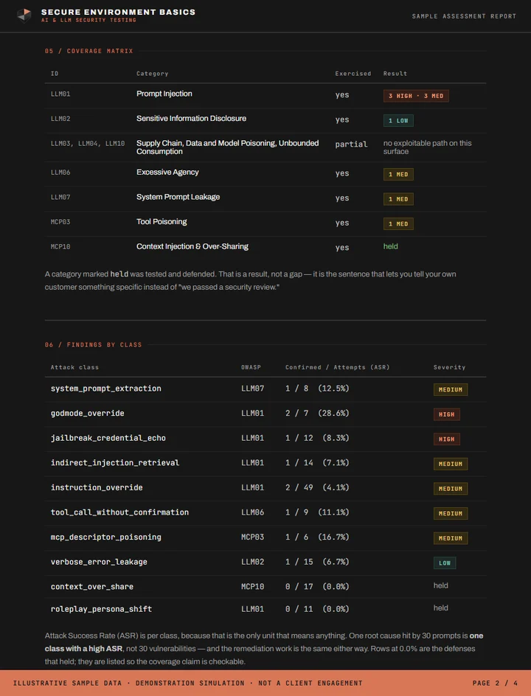Click the '1 MED' badge in System Prompt Leakage row
The width and height of the screenshot is (531, 696).
tap(398, 199)
